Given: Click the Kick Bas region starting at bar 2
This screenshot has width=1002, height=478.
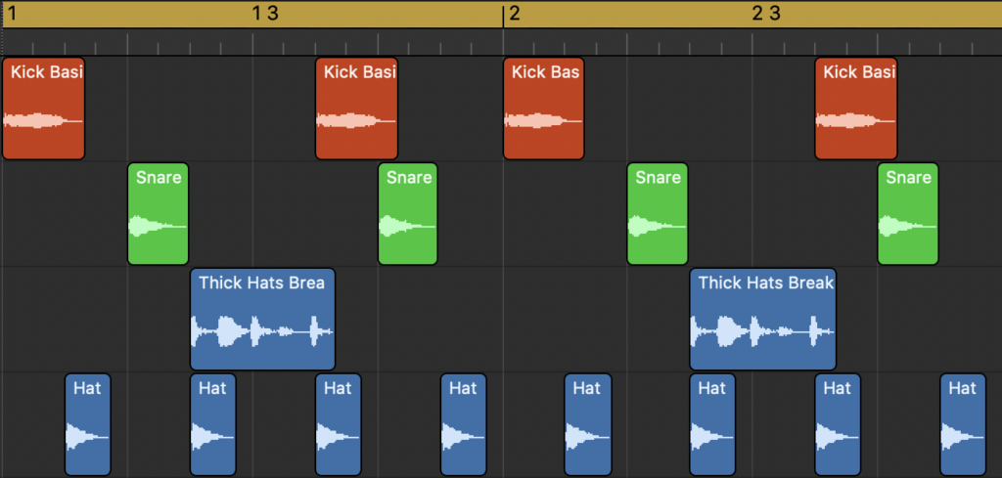Looking at the screenshot, I should click(x=544, y=109).
